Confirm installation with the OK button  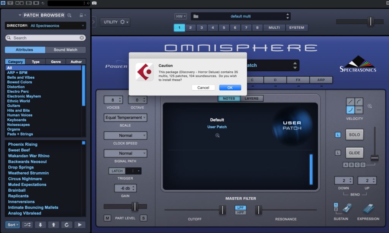[x=230, y=88]
